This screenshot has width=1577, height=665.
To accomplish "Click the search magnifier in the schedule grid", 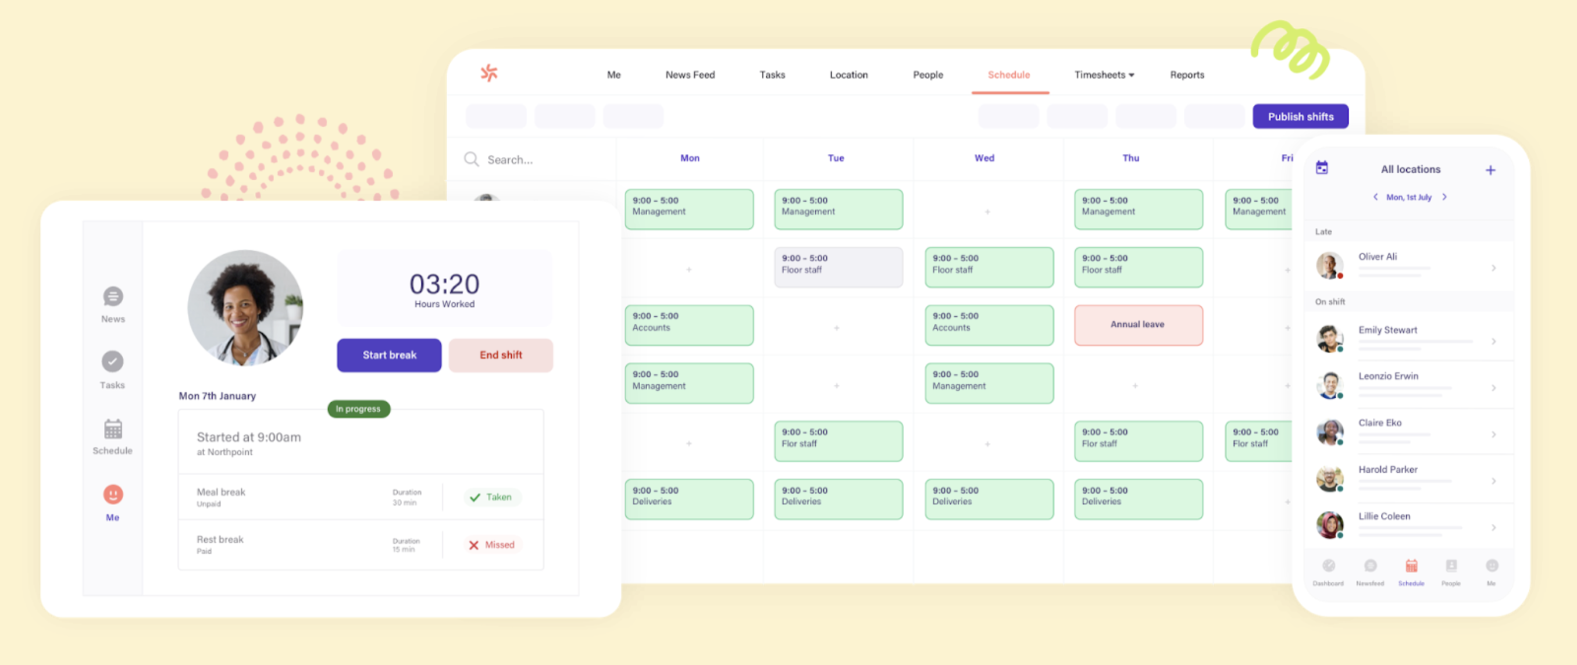I will point(472,159).
